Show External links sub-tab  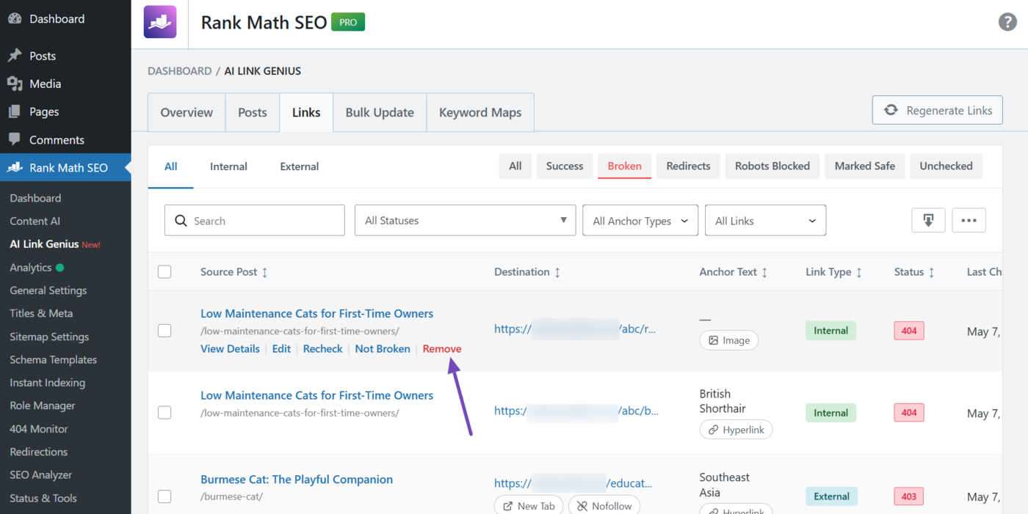[300, 166]
